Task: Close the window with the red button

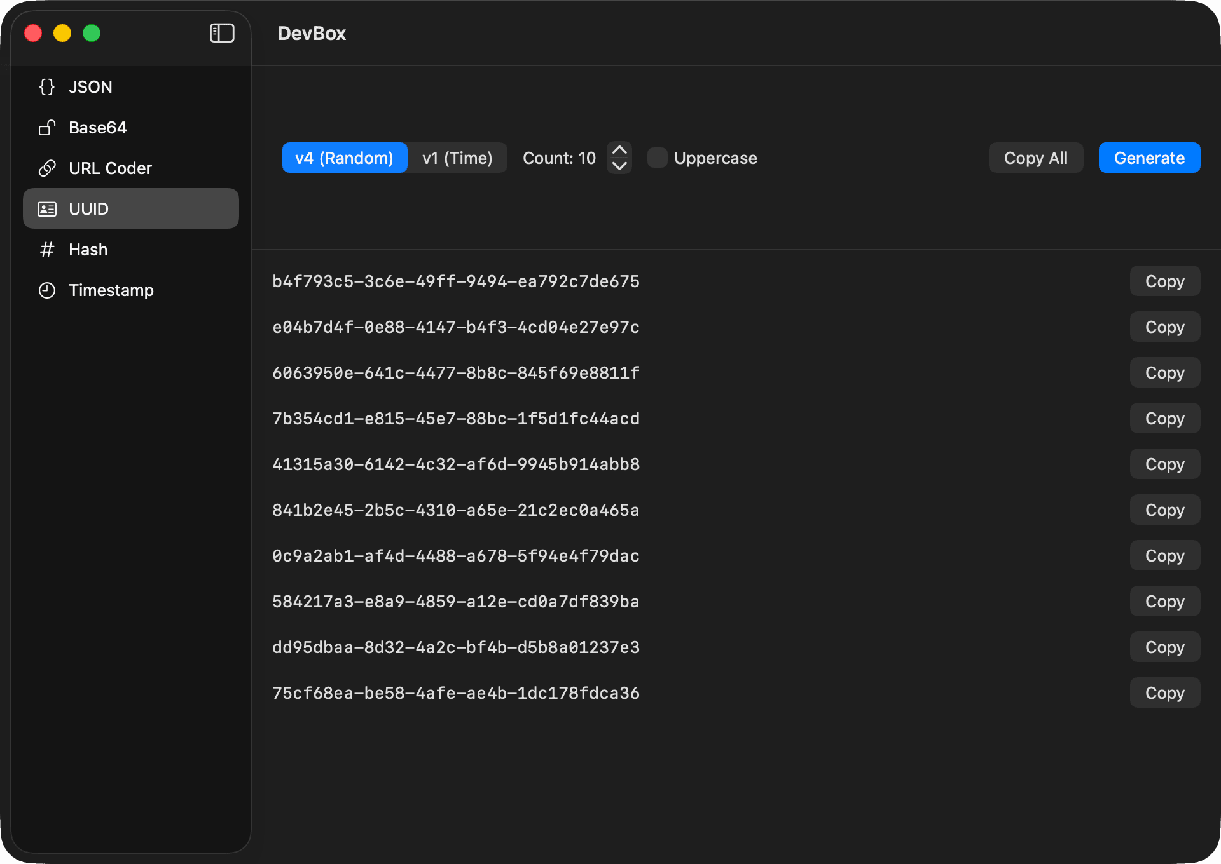Action: tap(33, 33)
